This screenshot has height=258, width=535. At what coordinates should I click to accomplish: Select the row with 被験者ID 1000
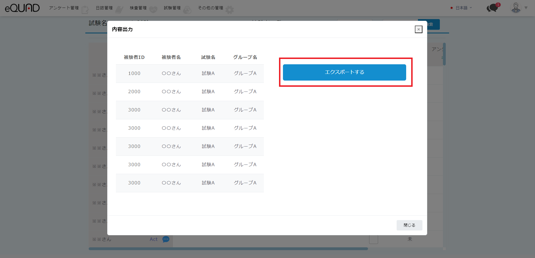(x=190, y=74)
